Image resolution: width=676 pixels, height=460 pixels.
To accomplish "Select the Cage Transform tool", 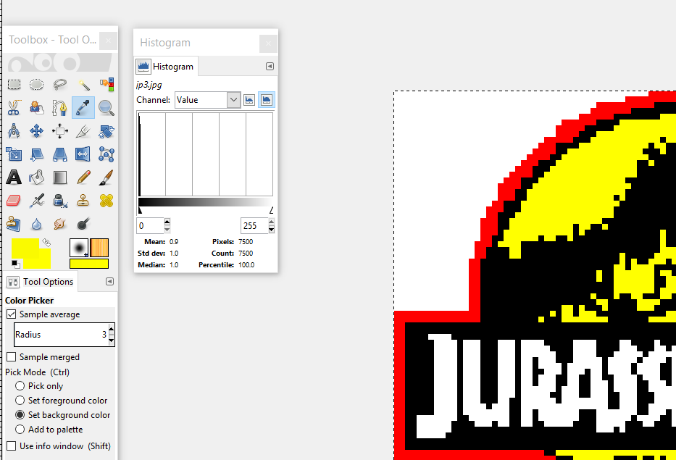I will (x=107, y=154).
